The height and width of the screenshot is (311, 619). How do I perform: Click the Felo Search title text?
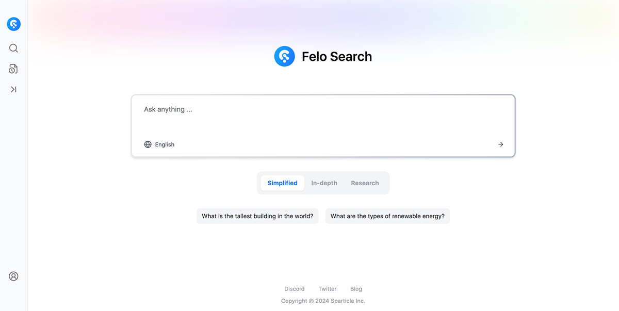click(336, 57)
